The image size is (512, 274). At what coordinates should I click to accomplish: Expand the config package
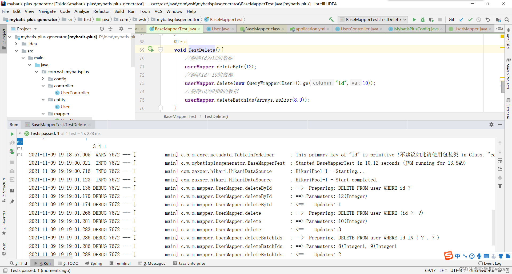[43, 79]
